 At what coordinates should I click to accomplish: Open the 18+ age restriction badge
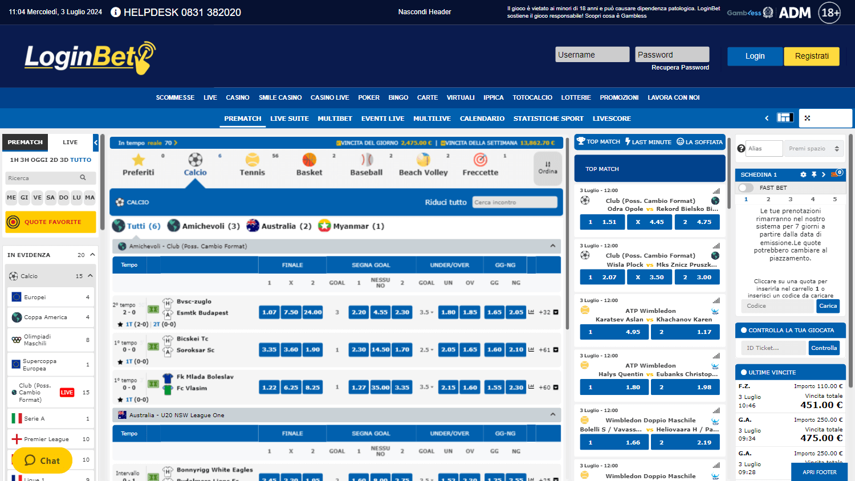pyautogui.click(x=829, y=13)
